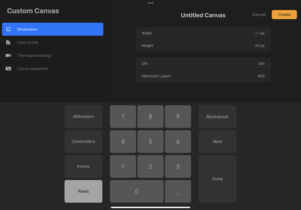Click the Time-lapse camera icon

[x=8, y=55]
